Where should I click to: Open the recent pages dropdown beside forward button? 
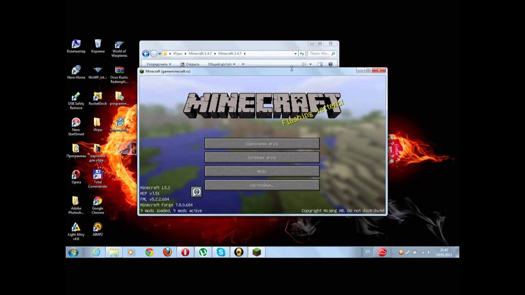(160, 54)
